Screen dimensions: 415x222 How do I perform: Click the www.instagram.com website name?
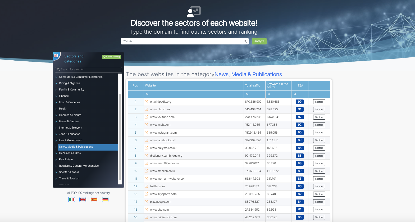[163, 133]
